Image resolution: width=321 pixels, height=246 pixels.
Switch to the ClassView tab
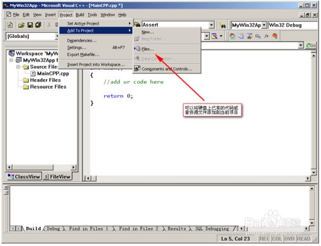point(24,176)
